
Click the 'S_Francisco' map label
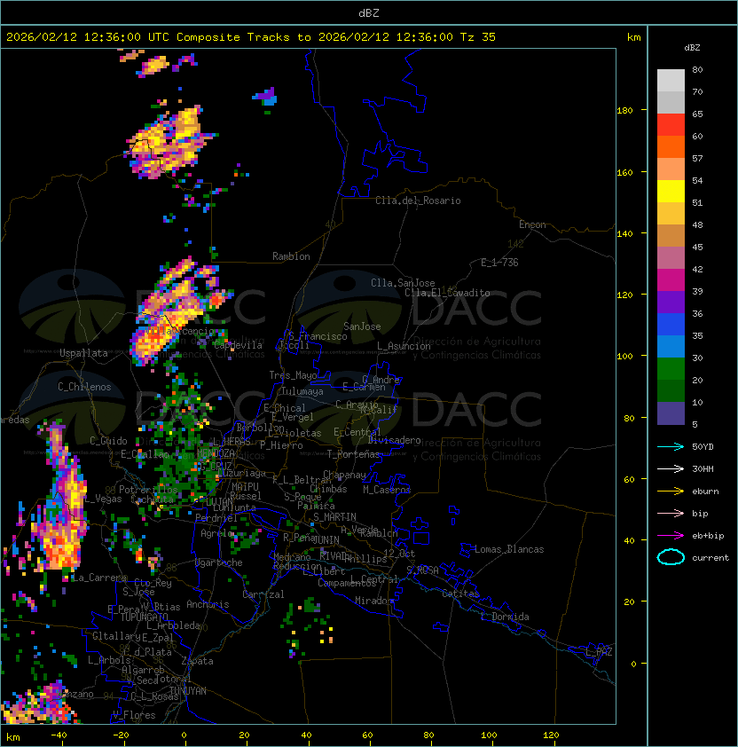click(x=318, y=336)
